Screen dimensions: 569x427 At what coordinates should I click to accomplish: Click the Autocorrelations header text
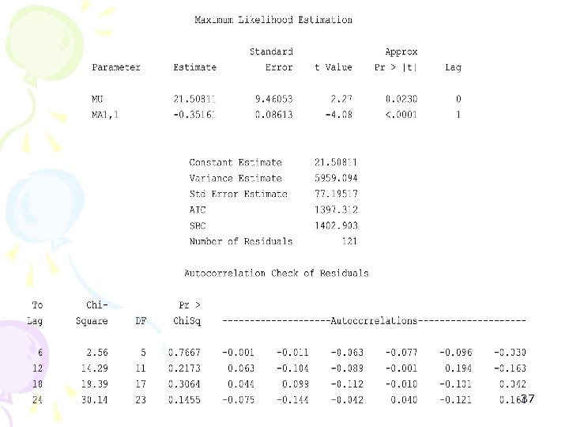click(x=374, y=320)
